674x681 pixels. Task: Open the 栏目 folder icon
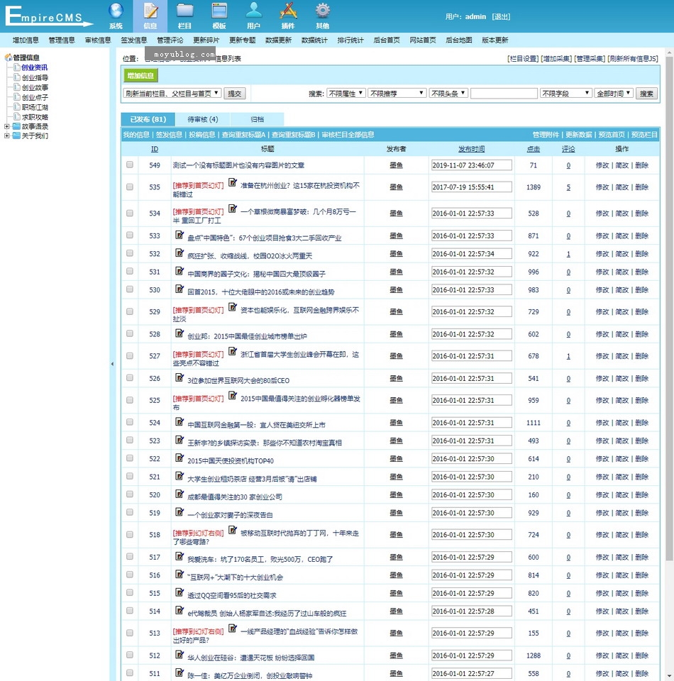pyautogui.click(x=184, y=15)
